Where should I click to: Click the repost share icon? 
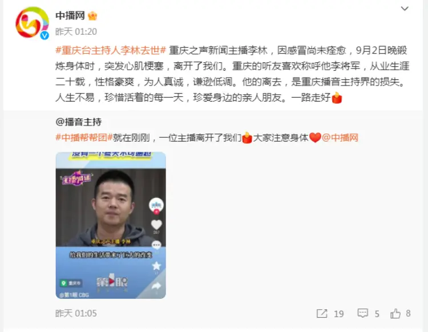click(x=322, y=313)
